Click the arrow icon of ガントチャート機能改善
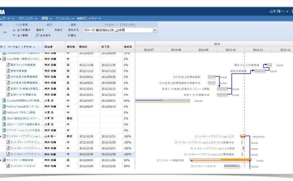The width and height of the screenshot is (293, 181). pos(4,160)
